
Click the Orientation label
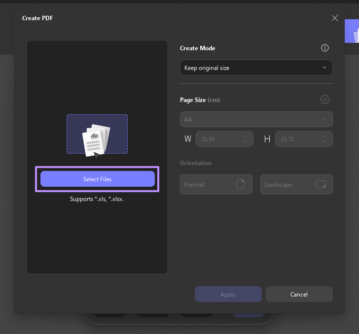[196, 163]
